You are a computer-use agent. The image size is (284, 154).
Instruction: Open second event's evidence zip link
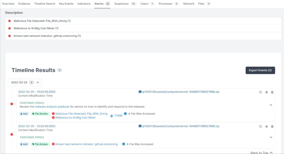pyautogui.click(x=181, y=126)
